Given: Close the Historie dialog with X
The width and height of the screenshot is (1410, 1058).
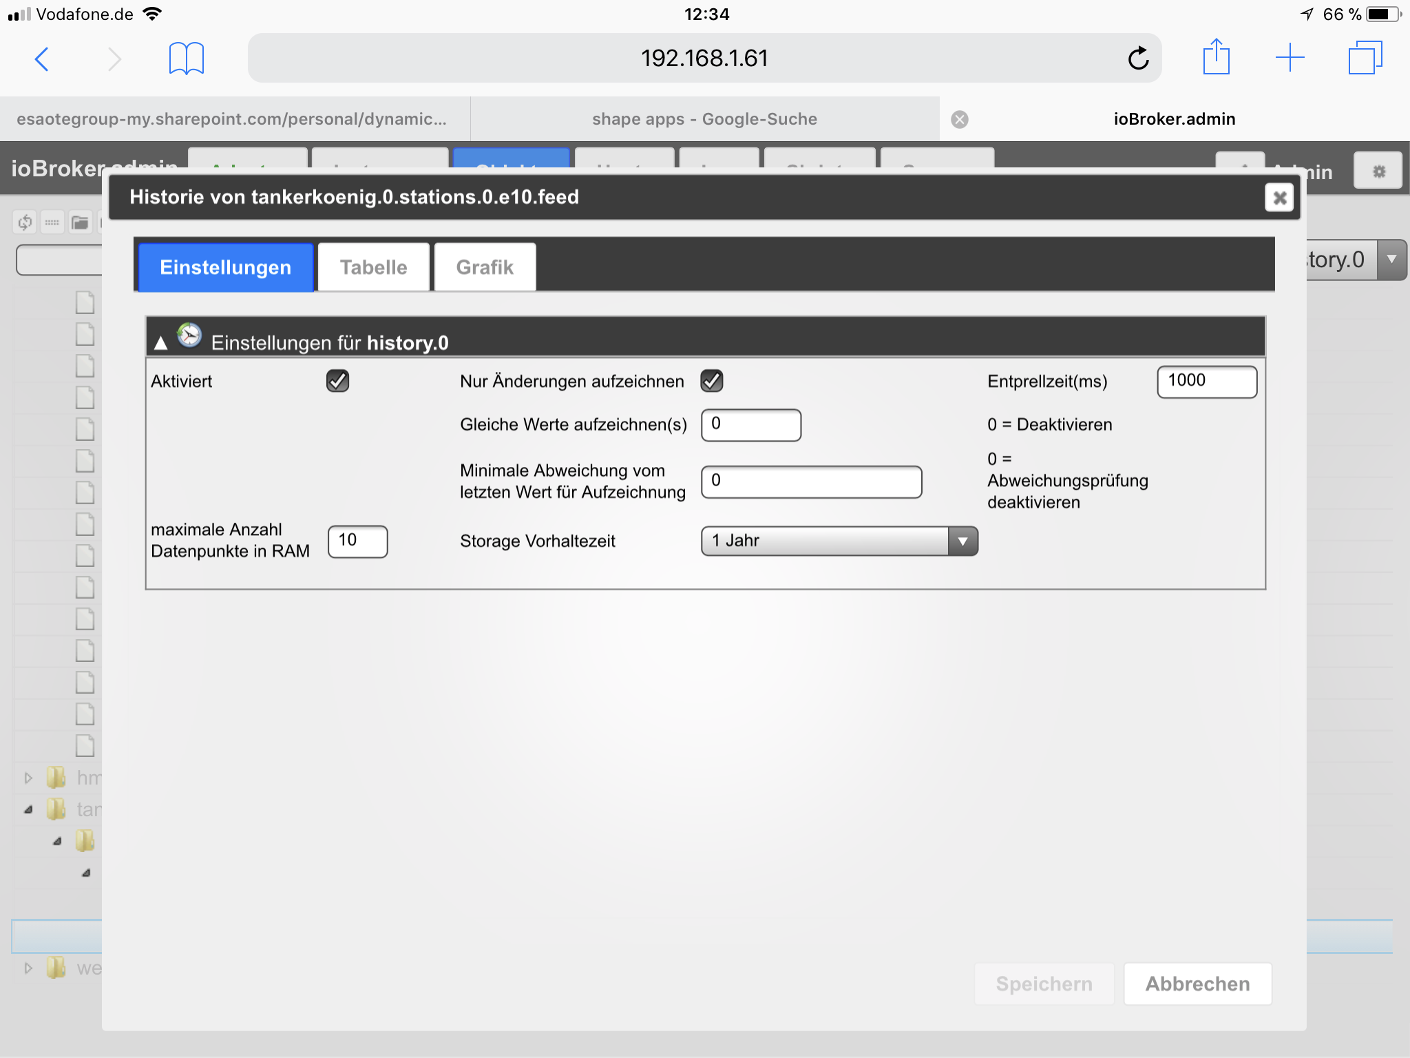Looking at the screenshot, I should coord(1279,198).
